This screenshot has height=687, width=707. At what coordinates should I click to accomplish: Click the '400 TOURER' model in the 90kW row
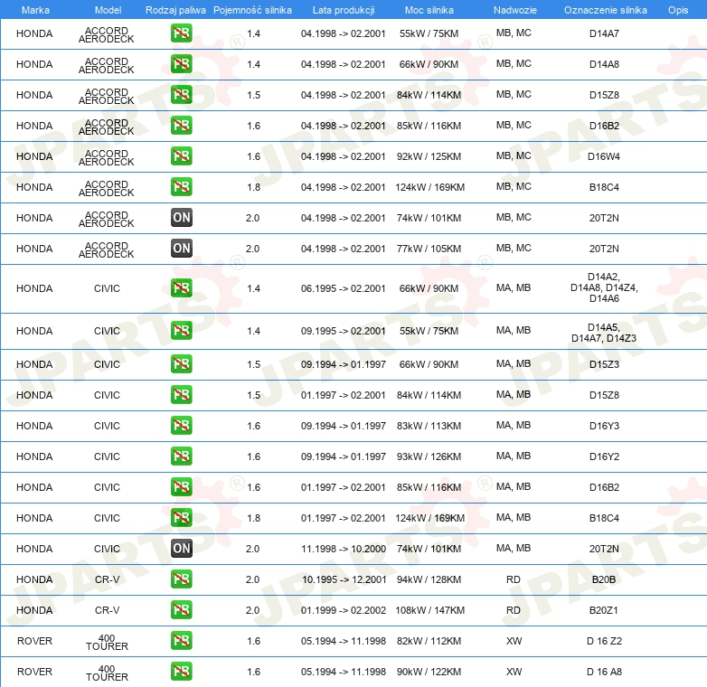tap(107, 673)
